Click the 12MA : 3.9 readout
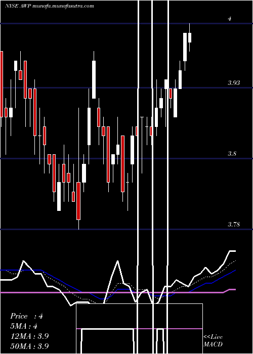Image resolution: width=253 pixels, height=354 pixels. (29, 336)
